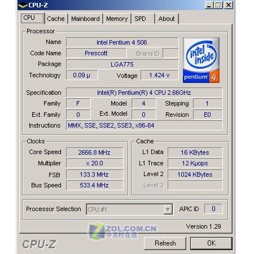Close the CPU-Z window
The width and height of the screenshot is (254, 254).
pyautogui.click(x=229, y=5)
